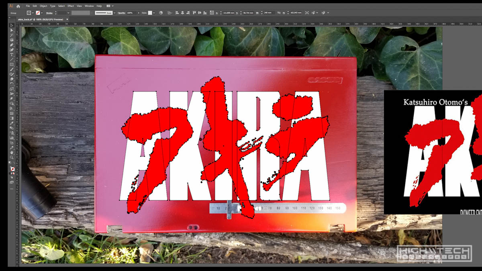Select the Eraser tool
Viewport: 482px width, 271px height.
pos(12,79)
